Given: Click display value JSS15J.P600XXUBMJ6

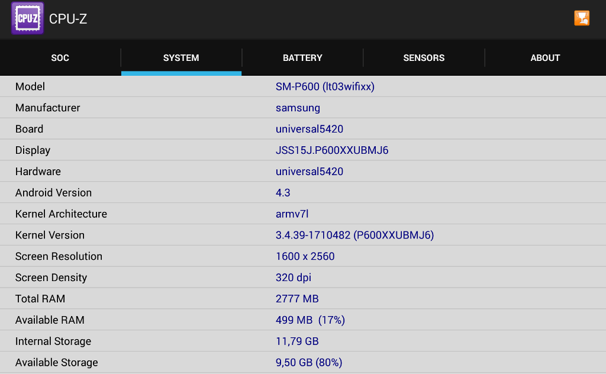Looking at the screenshot, I should click(332, 150).
